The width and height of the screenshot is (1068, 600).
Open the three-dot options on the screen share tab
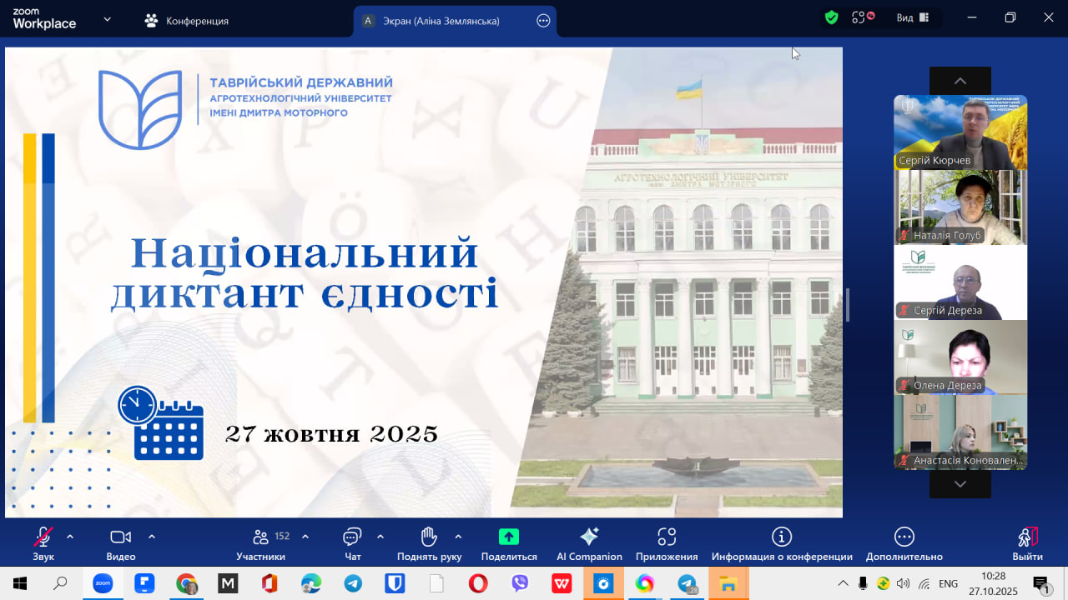543,21
